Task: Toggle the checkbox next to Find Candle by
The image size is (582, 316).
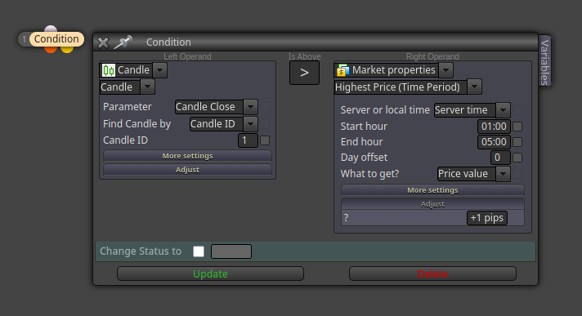Action: pyautogui.click(x=265, y=124)
